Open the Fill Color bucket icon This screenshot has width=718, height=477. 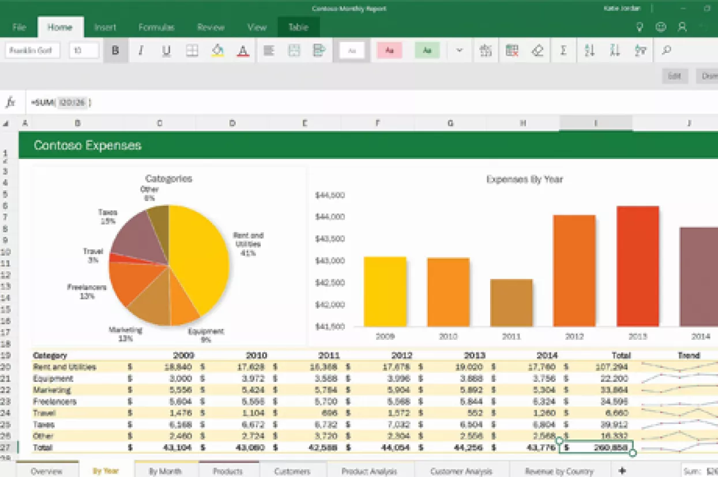[x=217, y=50]
